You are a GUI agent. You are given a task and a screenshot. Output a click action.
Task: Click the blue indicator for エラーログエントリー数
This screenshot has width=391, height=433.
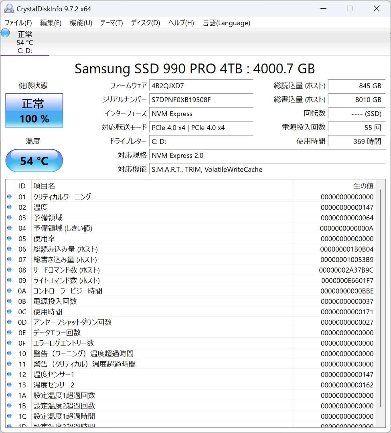(9, 343)
